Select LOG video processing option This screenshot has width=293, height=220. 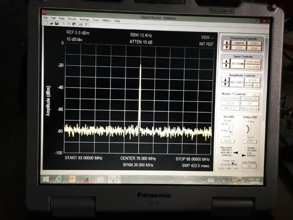pyautogui.click(x=249, y=153)
